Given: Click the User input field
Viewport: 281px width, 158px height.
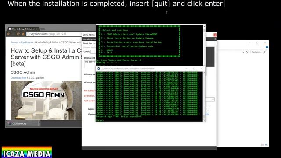Looking at the screenshot, I should (x=93, y=52).
